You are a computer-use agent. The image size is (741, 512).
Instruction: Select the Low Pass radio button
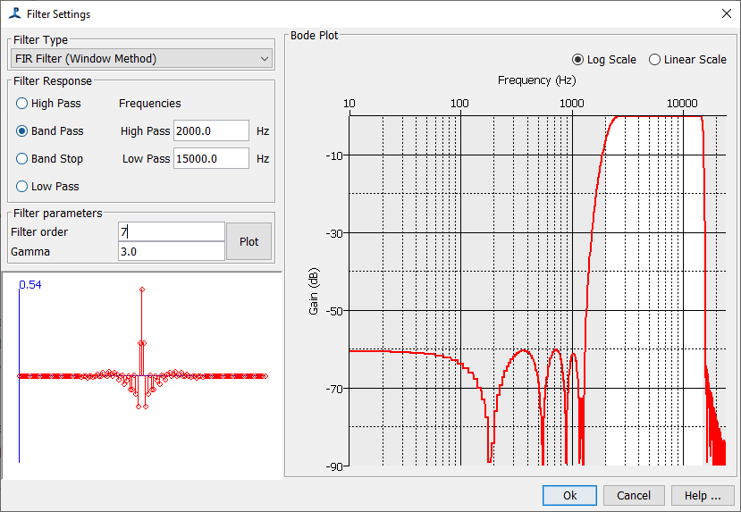pos(21,187)
